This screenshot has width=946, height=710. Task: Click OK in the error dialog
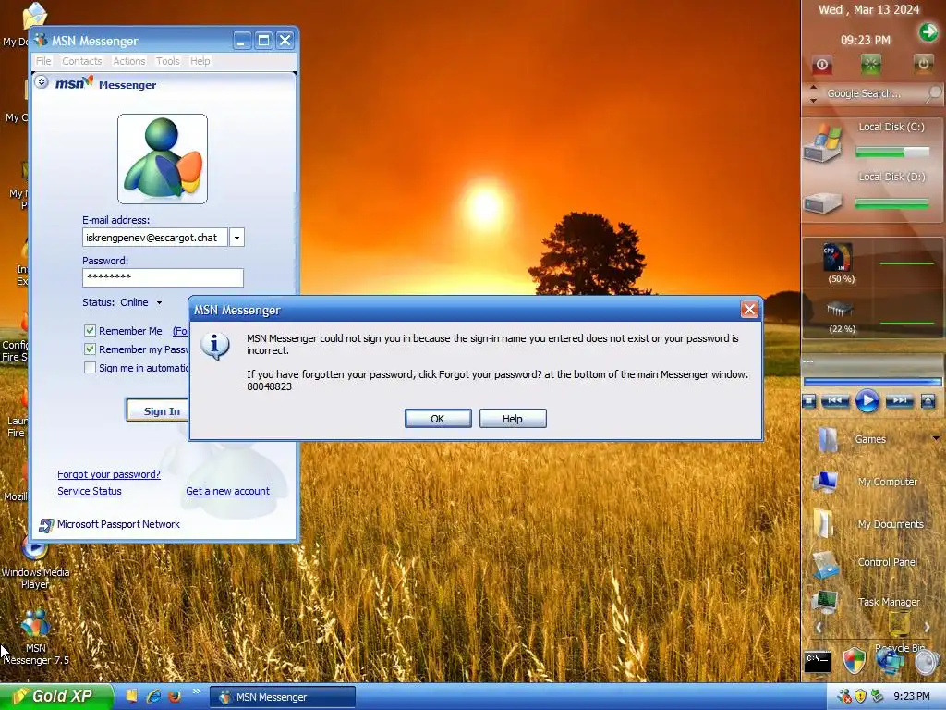(x=438, y=419)
